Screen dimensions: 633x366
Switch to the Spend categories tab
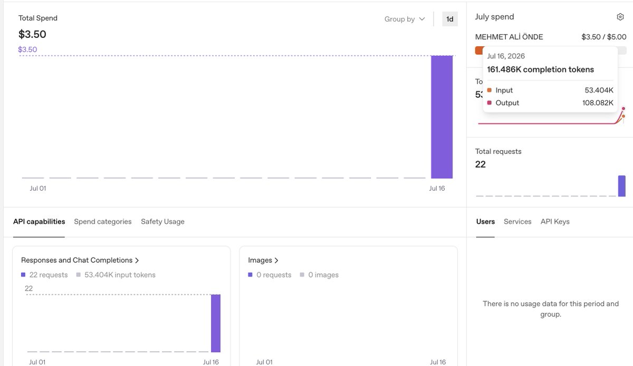(103, 222)
